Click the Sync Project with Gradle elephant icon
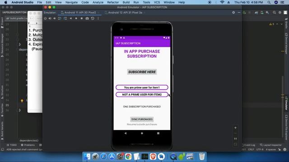The width and height of the screenshot is (289, 162). coord(256,13)
